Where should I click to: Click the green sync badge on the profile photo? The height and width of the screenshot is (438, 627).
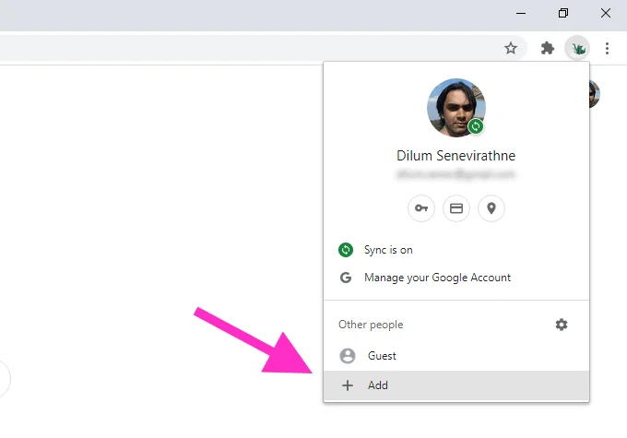(476, 126)
